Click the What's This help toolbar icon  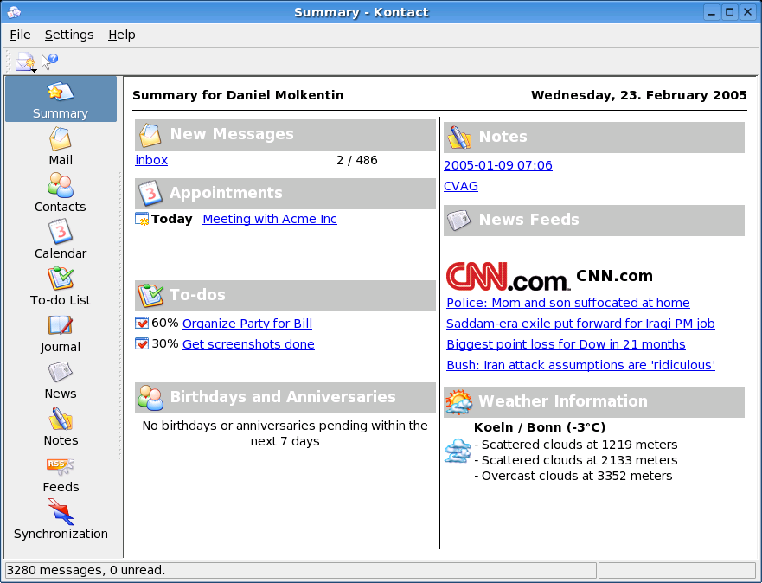point(50,61)
